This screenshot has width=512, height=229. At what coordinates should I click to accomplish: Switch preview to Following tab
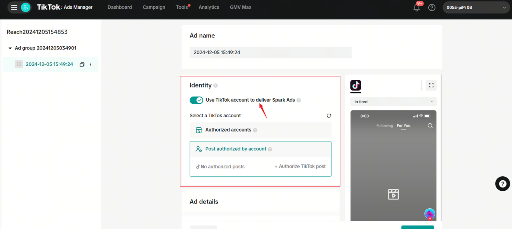(x=385, y=126)
